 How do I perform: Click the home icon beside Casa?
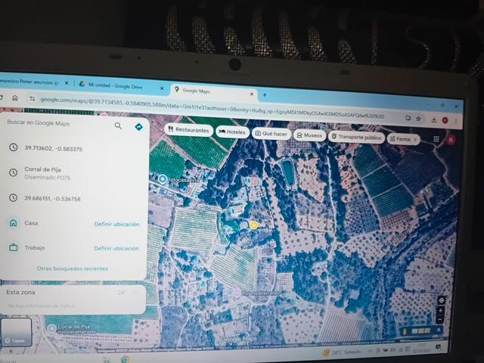pyautogui.click(x=14, y=223)
